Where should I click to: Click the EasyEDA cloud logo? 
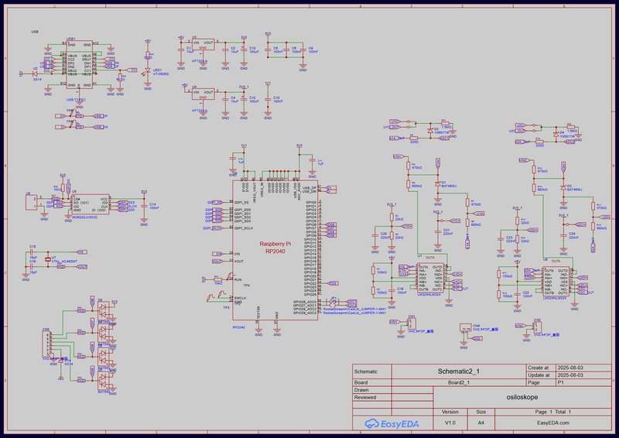click(371, 424)
